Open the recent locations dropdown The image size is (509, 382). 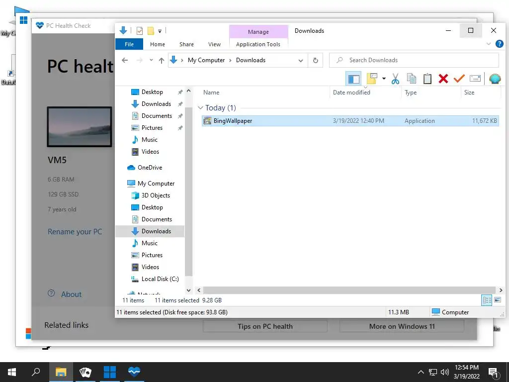coord(151,60)
